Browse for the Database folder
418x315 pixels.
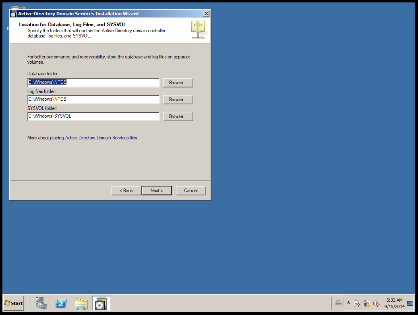coord(178,83)
